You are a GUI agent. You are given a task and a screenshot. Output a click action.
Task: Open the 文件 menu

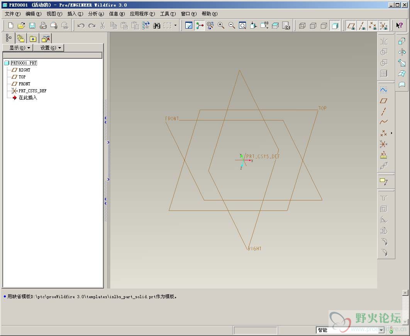point(13,14)
